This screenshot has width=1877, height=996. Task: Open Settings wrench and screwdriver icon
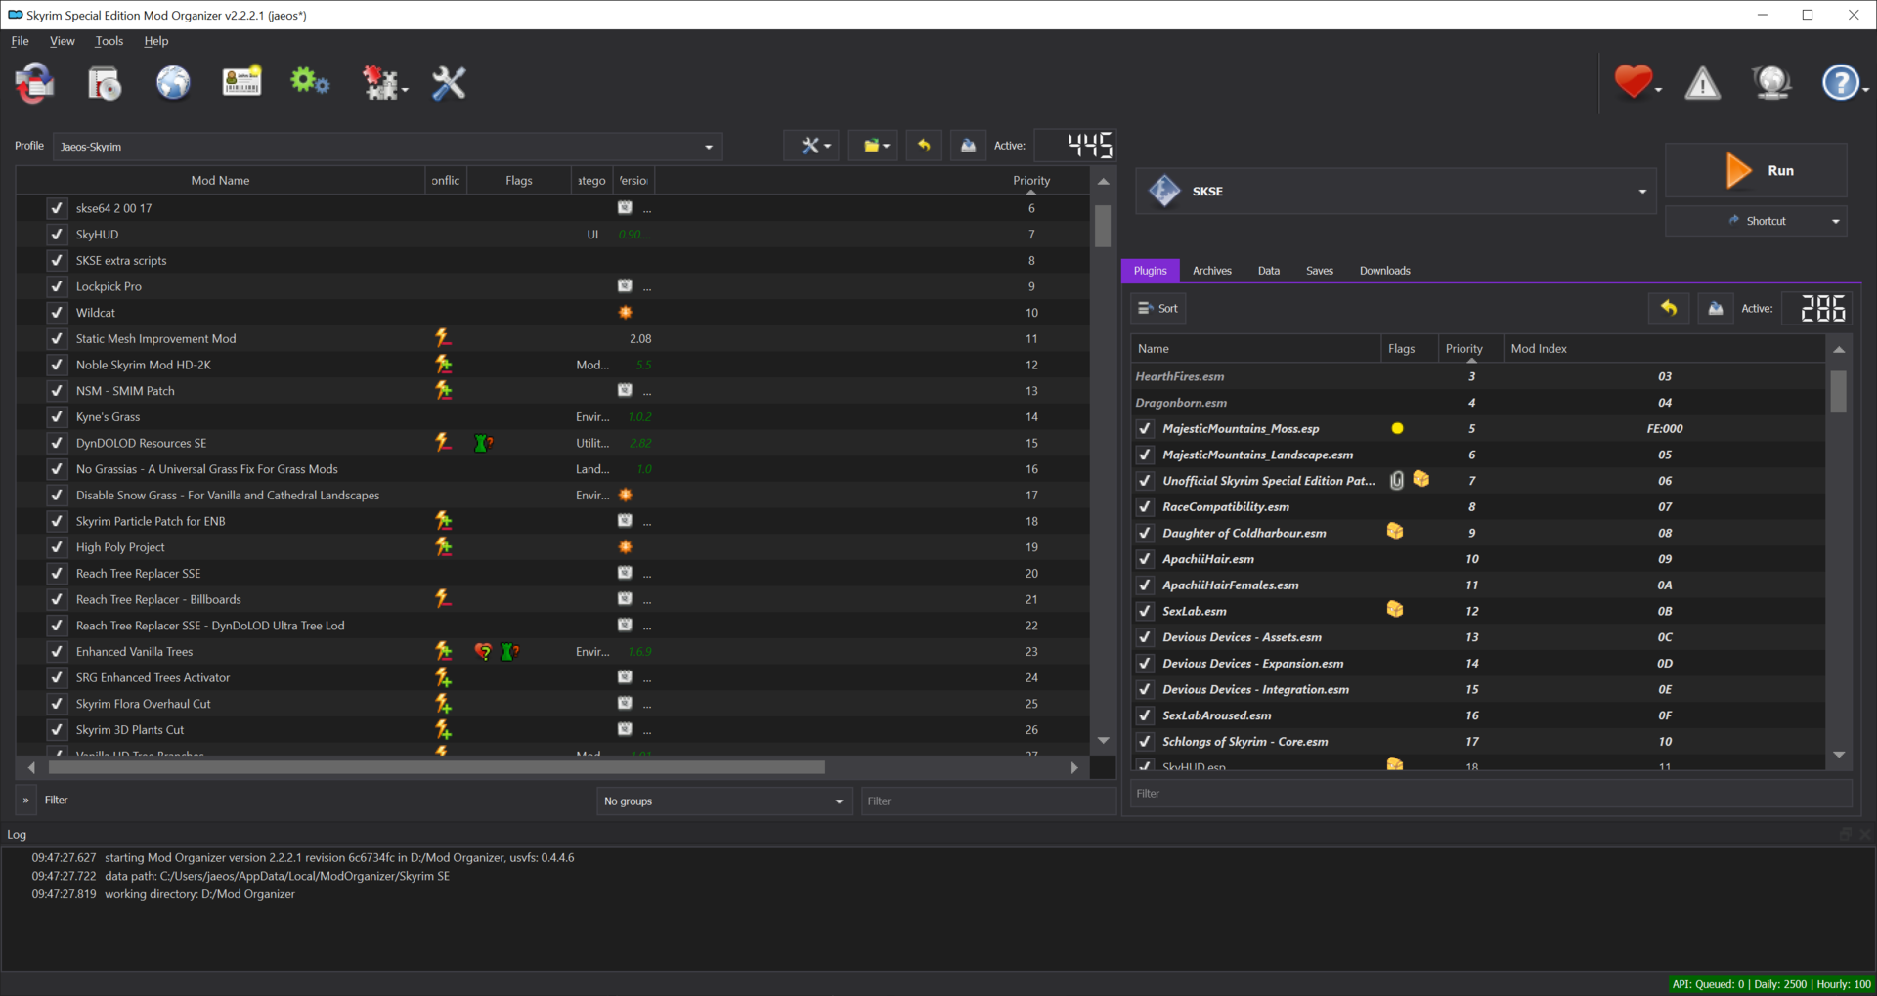449,83
